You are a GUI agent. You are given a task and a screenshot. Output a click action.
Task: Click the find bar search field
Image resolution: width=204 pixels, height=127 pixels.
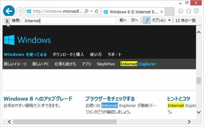69,21
